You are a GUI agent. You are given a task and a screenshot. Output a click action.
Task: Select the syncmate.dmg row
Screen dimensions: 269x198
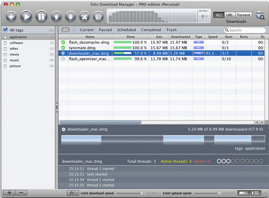coord(161,48)
